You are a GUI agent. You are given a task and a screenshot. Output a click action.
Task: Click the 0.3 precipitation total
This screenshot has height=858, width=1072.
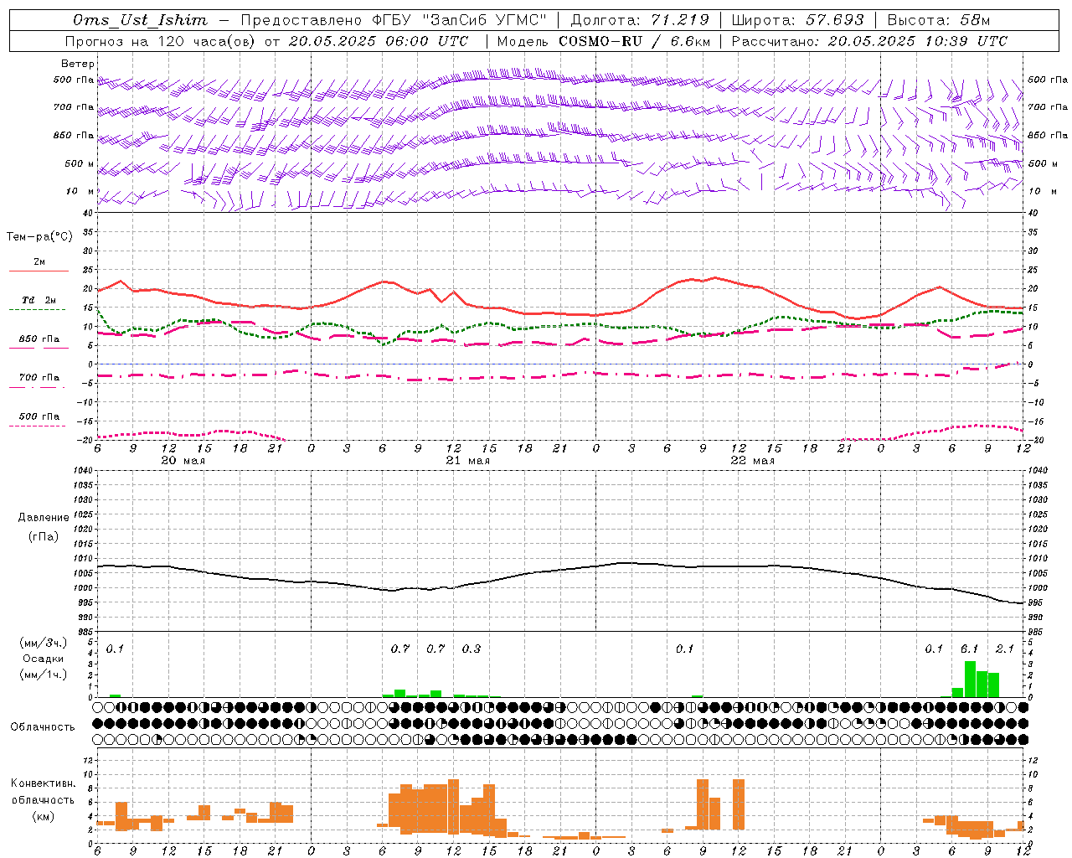click(x=472, y=649)
